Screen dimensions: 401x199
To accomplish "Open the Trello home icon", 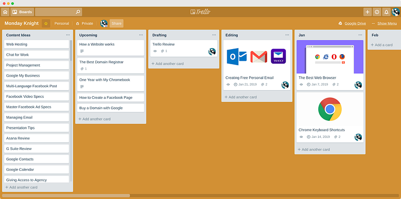I will click(x=5, y=12).
